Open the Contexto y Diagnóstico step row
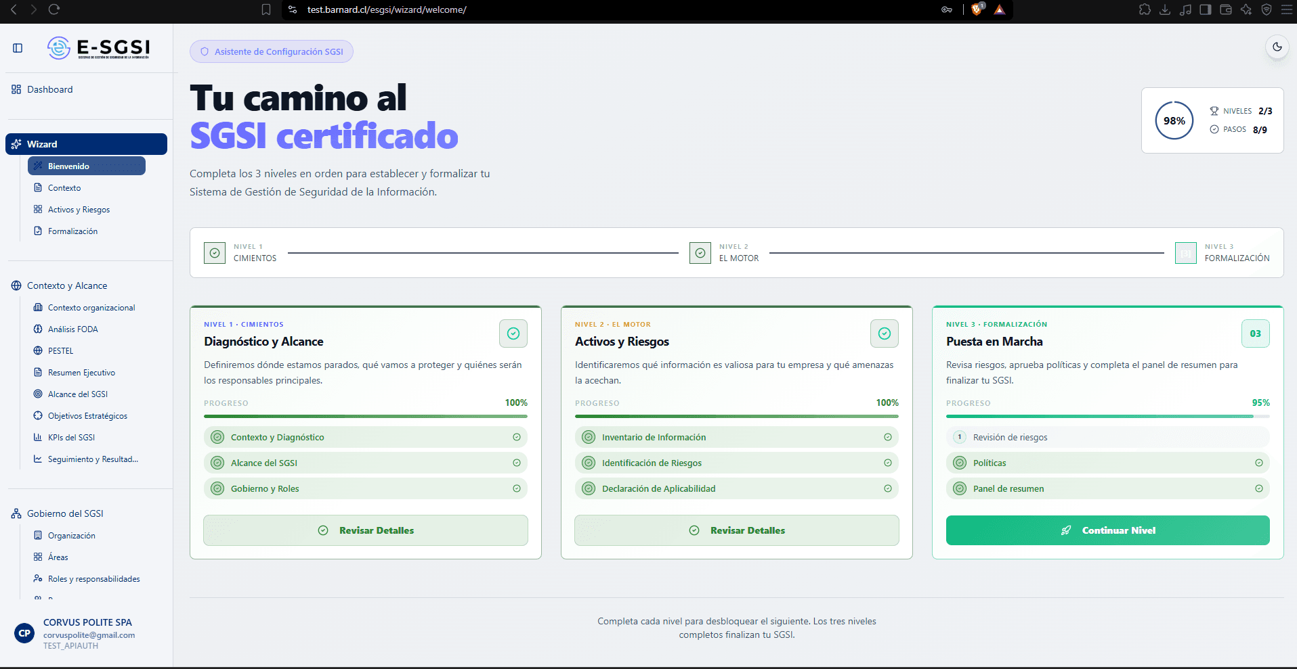1297x669 pixels. [366, 437]
